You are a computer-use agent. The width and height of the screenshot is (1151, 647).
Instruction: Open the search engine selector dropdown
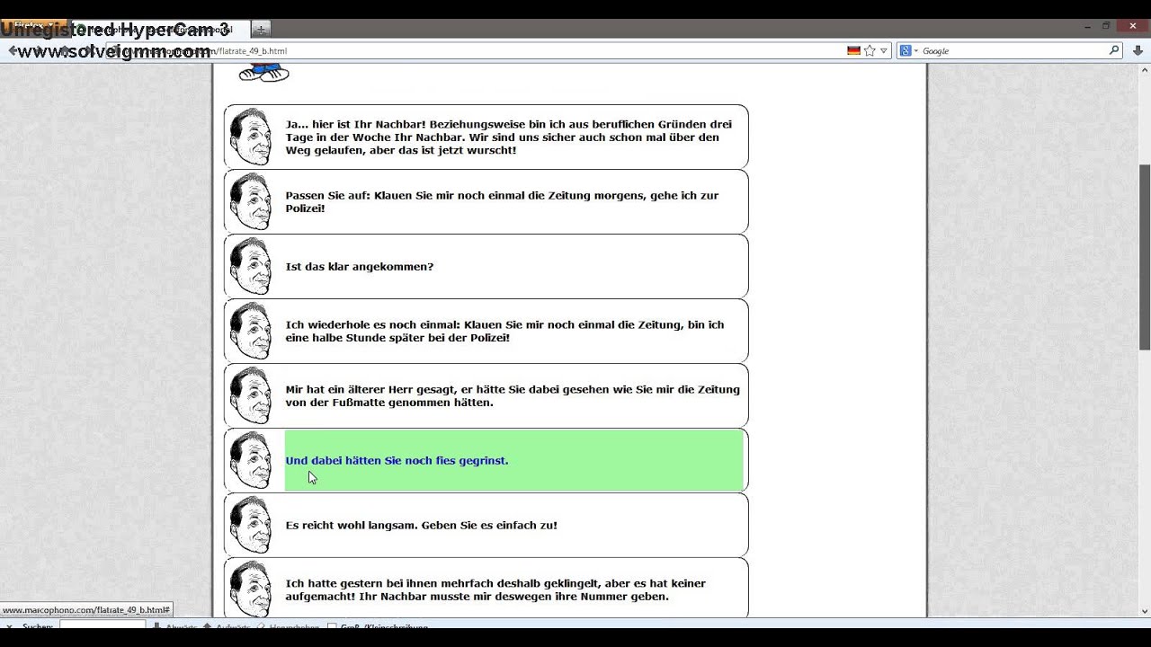pyautogui.click(x=916, y=51)
